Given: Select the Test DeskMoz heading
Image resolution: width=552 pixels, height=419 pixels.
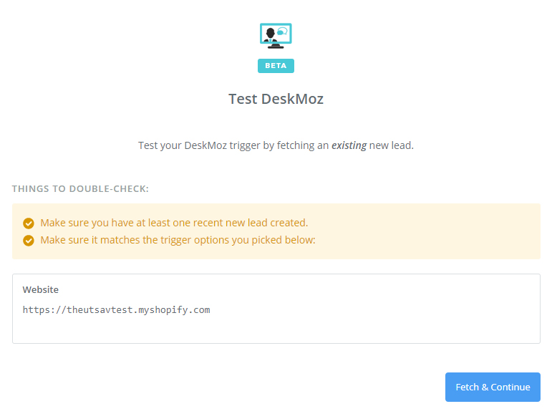Looking at the screenshot, I should point(276,99).
